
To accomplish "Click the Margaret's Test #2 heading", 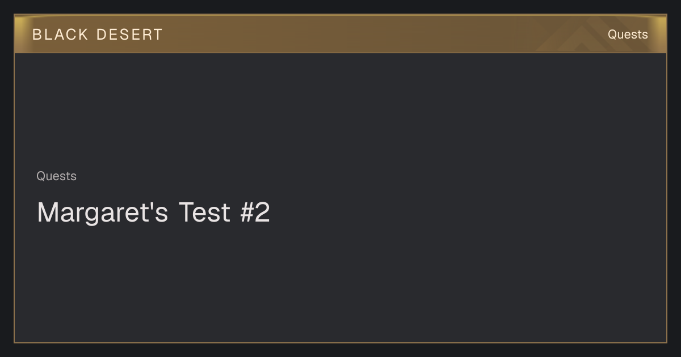I will pyautogui.click(x=153, y=212).
